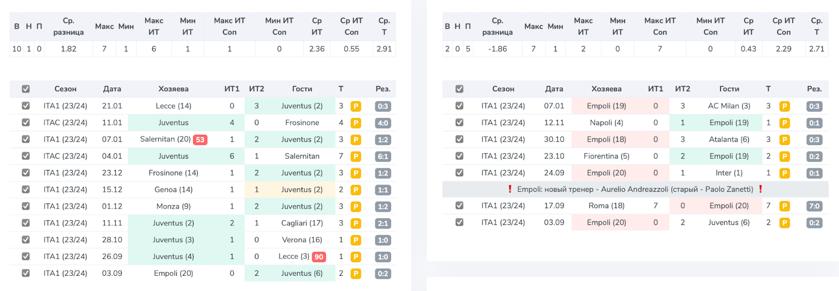The width and height of the screenshot is (839, 291).
Task: Click Empoli coach change note about Aurelio Andreazzoli
Action: [635, 189]
